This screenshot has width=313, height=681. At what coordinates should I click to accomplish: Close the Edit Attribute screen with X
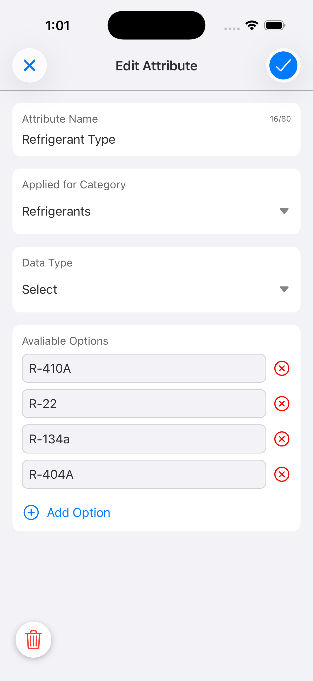30,65
